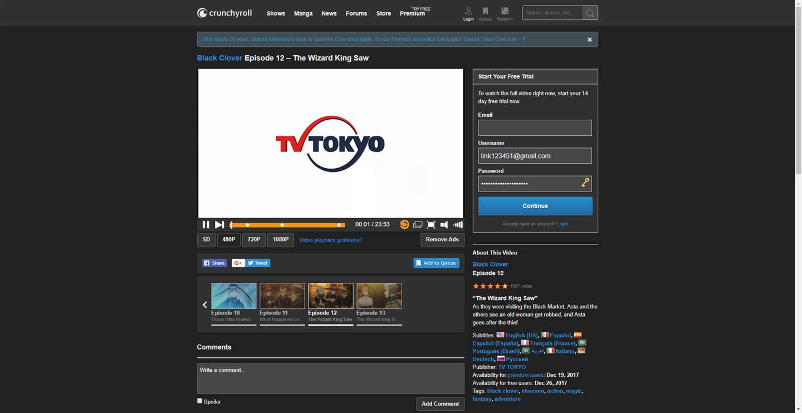Pause the video playback
Image resolution: width=802 pixels, height=413 pixels.
click(206, 225)
